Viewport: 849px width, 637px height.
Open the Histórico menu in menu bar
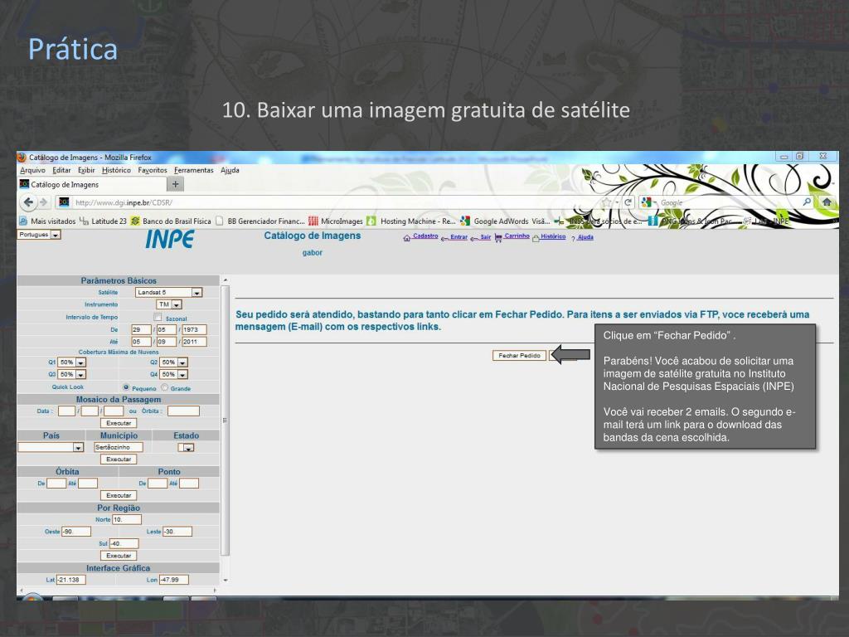coord(116,170)
